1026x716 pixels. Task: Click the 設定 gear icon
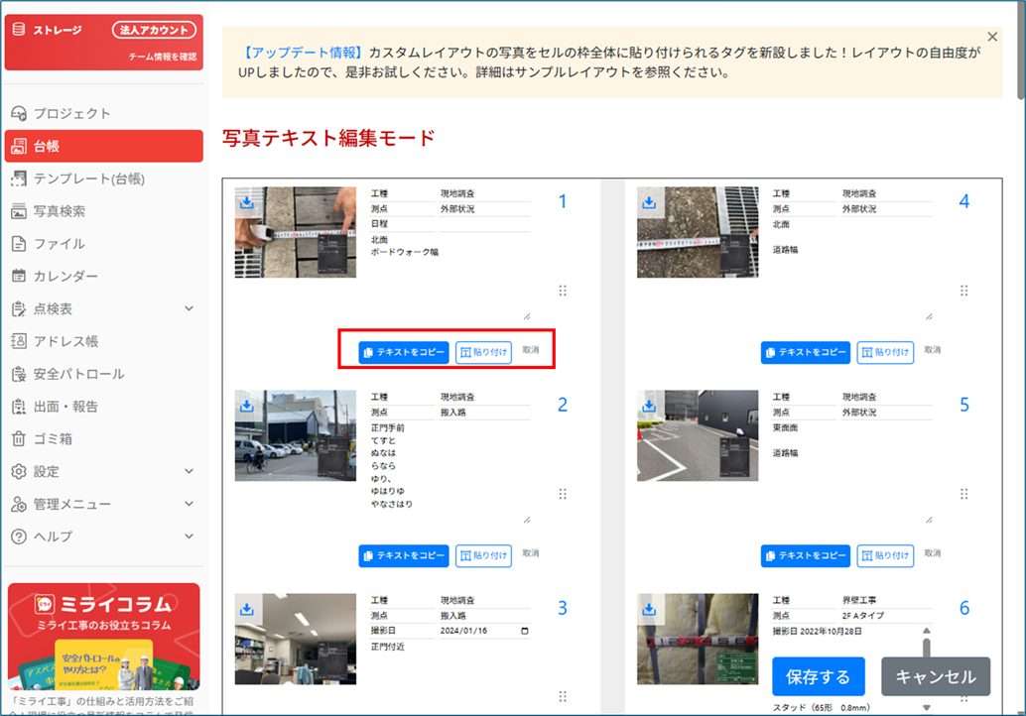pyautogui.click(x=19, y=471)
